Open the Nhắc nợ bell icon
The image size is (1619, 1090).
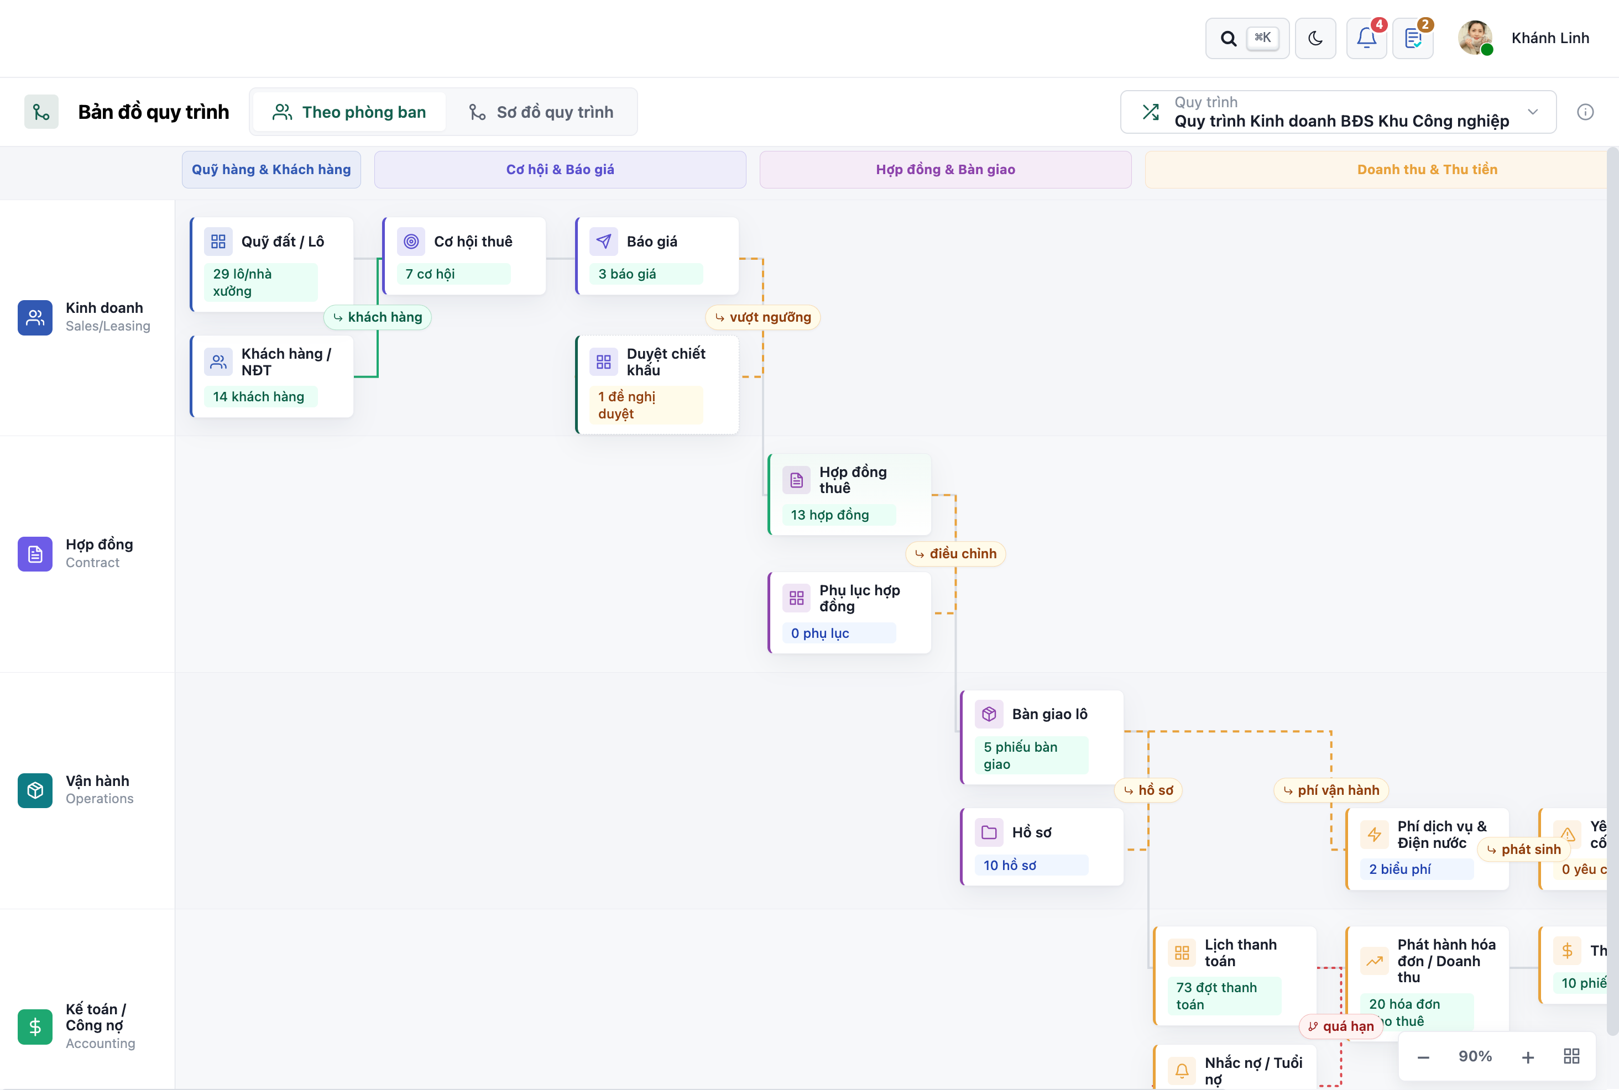[x=1182, y=1071]
